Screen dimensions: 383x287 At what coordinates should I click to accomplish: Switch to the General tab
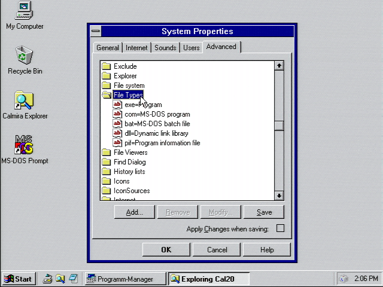(108, 48)
